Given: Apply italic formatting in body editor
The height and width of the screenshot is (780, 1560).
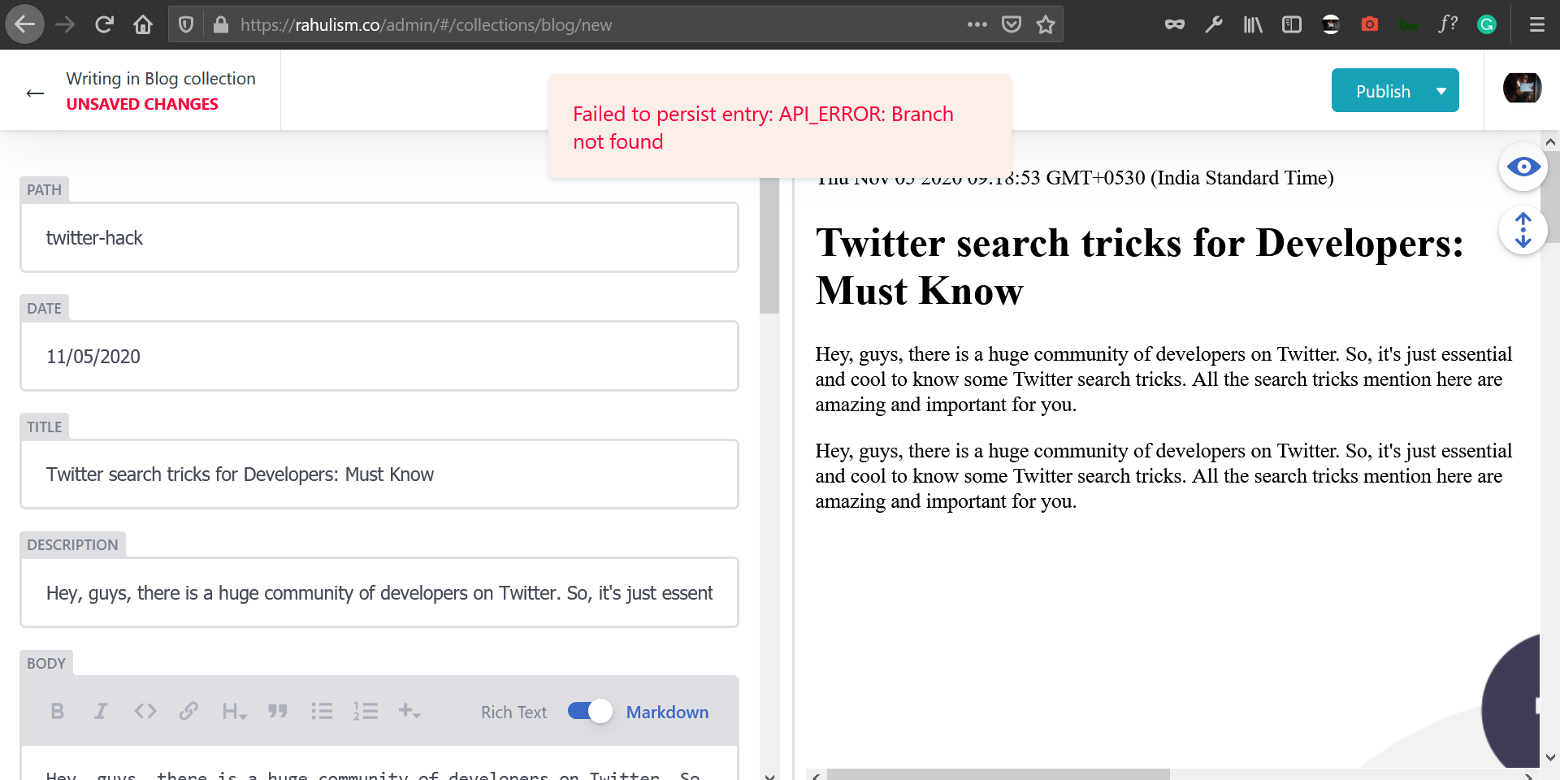Looking at the screenshot, I should (101, 712).
